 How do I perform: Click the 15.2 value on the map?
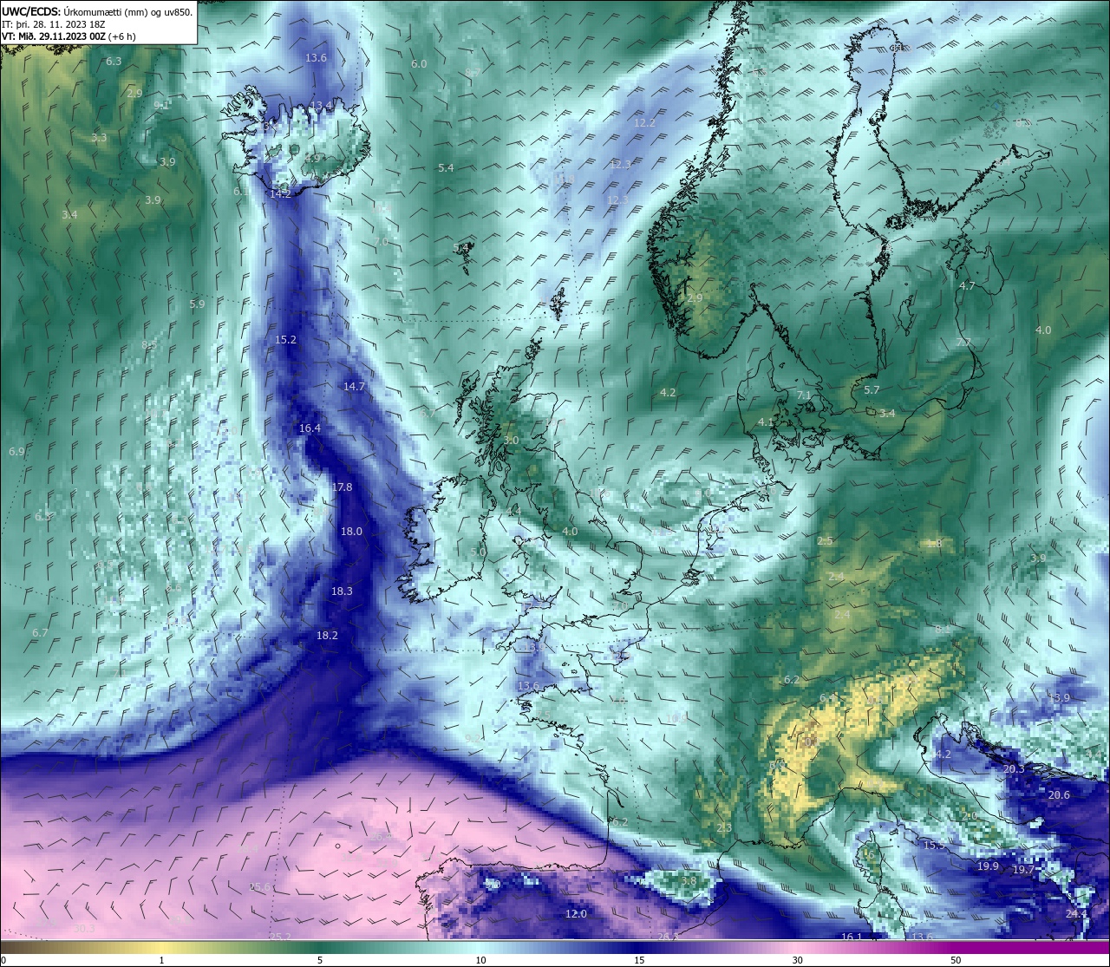(285, 340)
